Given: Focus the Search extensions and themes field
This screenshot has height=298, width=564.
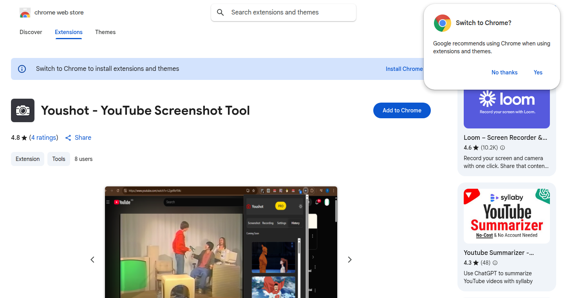Looking at the screenshot, I should pyautogui.click(x=284, y=13).
